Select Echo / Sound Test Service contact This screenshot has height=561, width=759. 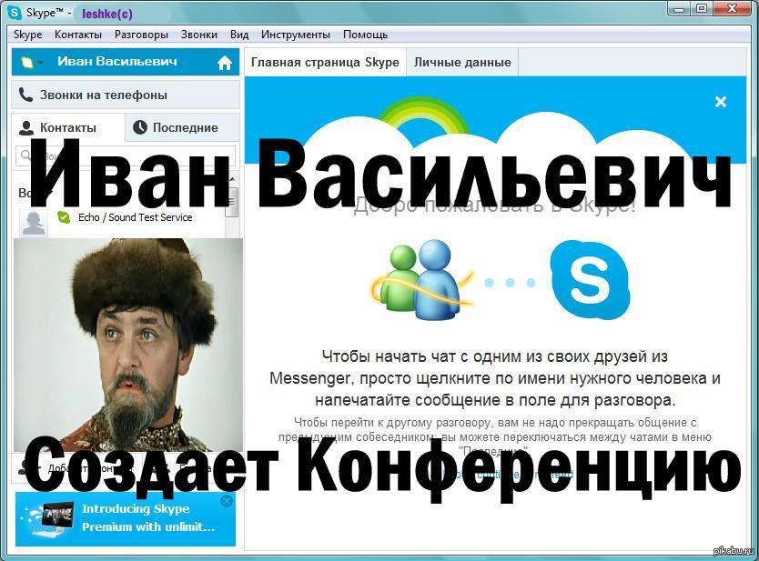[121, 217]
